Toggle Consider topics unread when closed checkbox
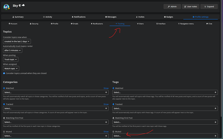The width and height of the screenshot is (223, 139). (x=4, y=73)
